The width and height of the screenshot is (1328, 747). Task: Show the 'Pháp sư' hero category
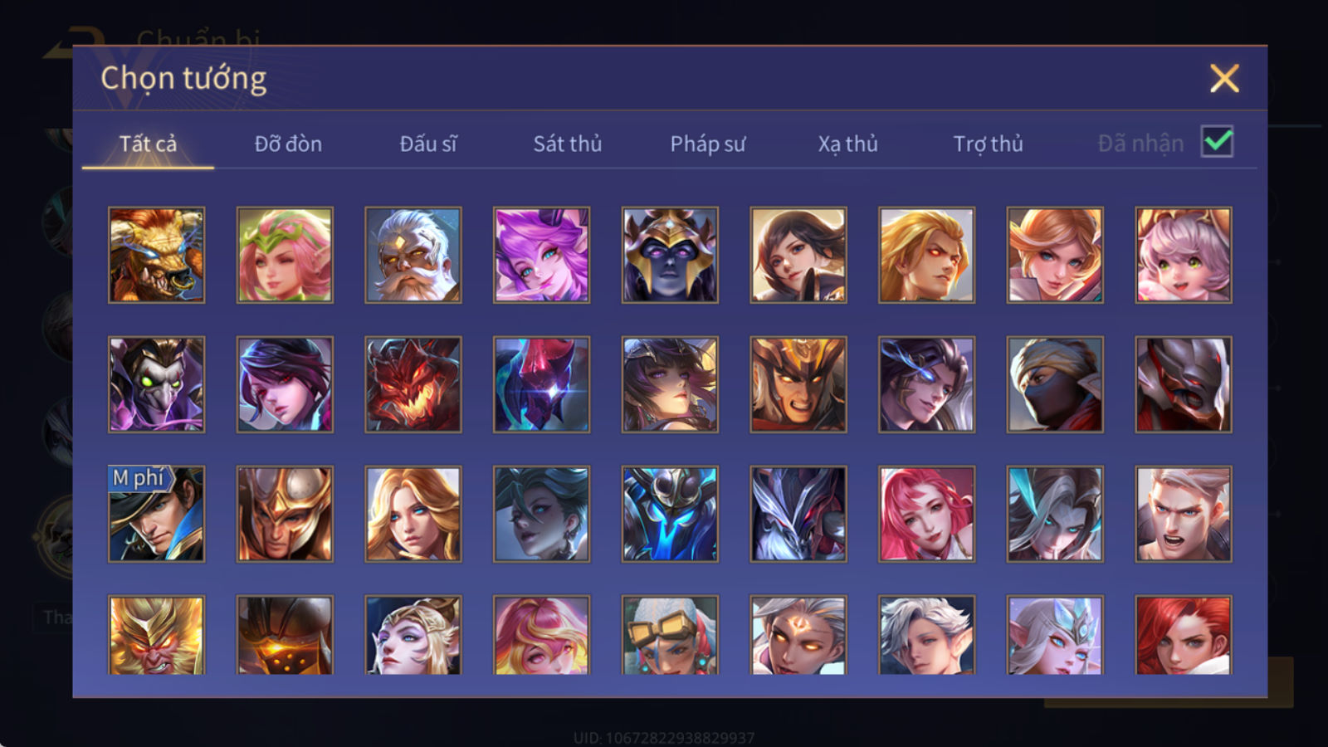[x=708, y=144]
